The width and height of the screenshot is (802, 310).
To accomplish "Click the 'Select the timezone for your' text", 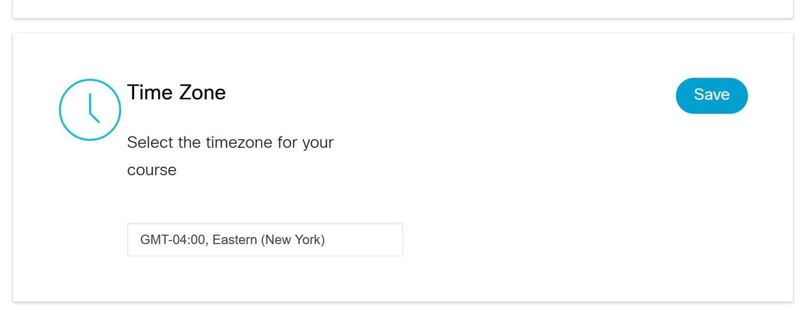I will pyautogui.click(x=230, y=142).
